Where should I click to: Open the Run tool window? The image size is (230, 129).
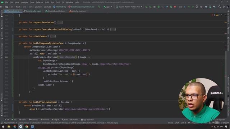pos(14,120)
